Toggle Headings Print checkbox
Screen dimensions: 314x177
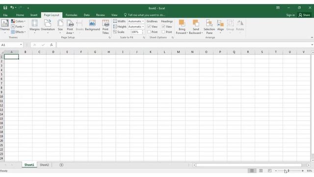pyautogui.click(x=163, y=32)
